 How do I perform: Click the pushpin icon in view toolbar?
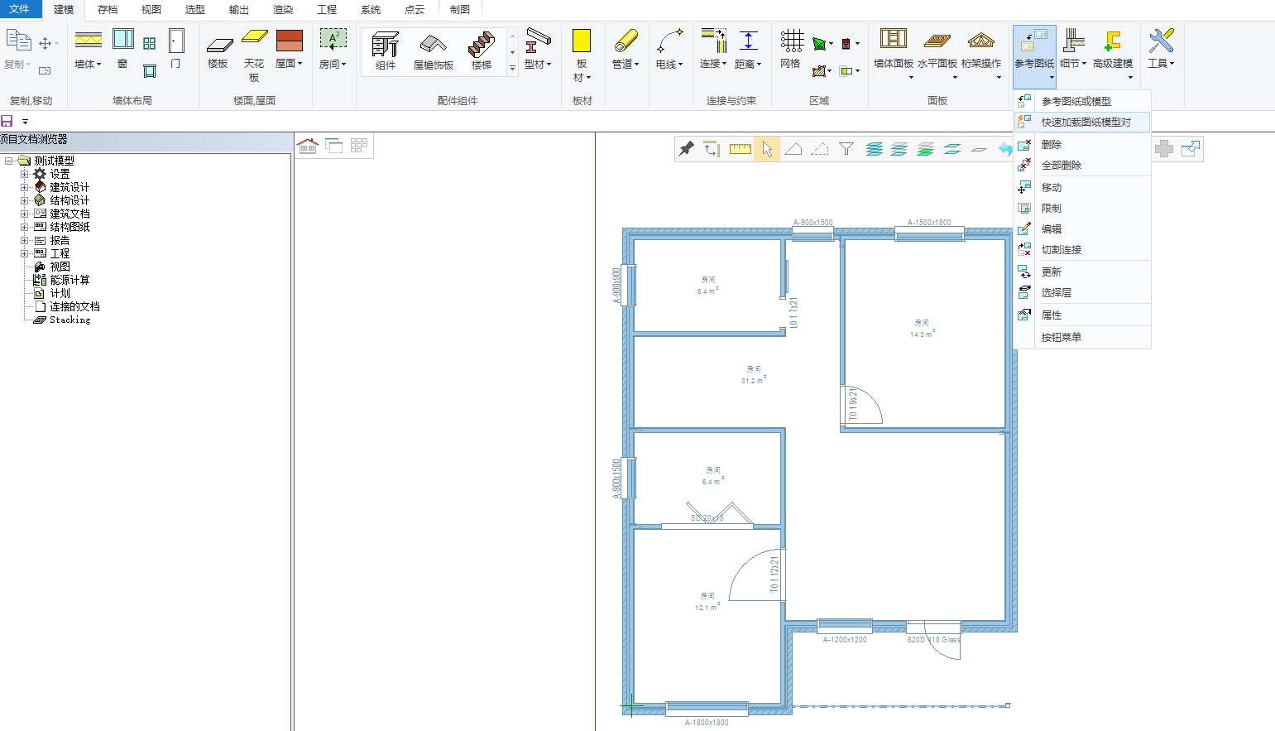click(x=687, y=149)
